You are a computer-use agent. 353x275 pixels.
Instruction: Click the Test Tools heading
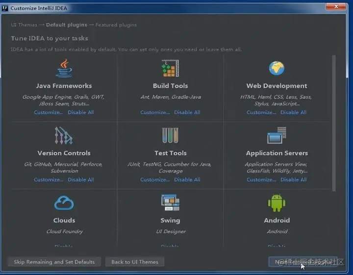coord(171,153)
